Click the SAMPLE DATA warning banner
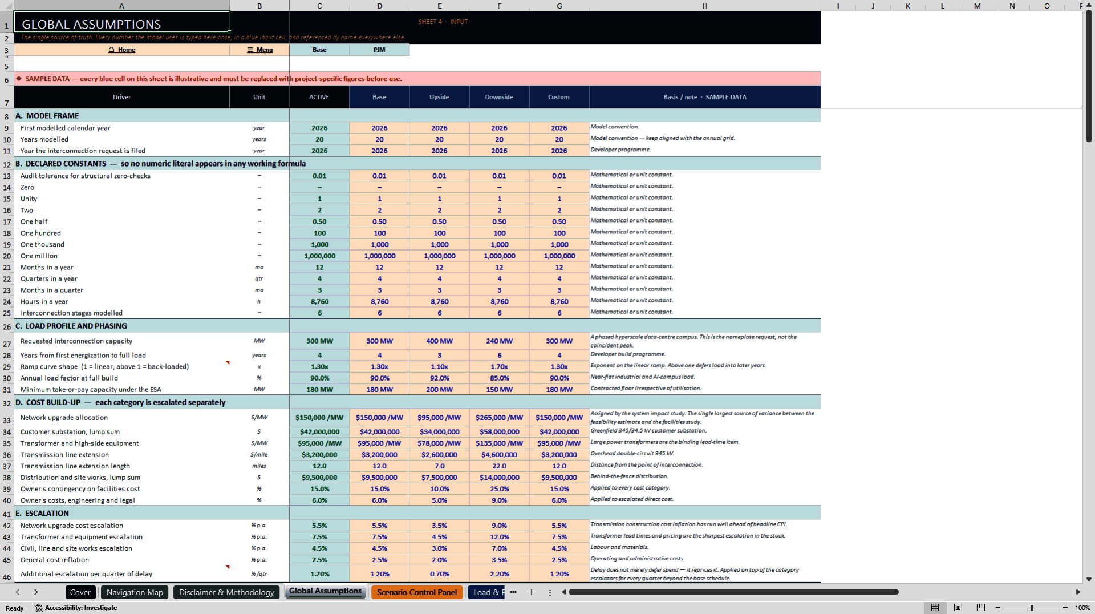 coord(417,79)
